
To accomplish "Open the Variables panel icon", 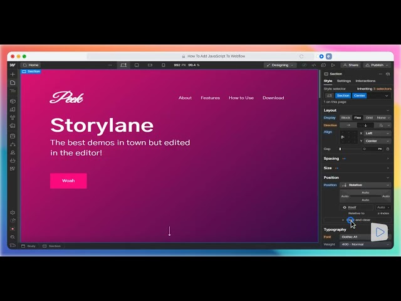I will 13,109.
